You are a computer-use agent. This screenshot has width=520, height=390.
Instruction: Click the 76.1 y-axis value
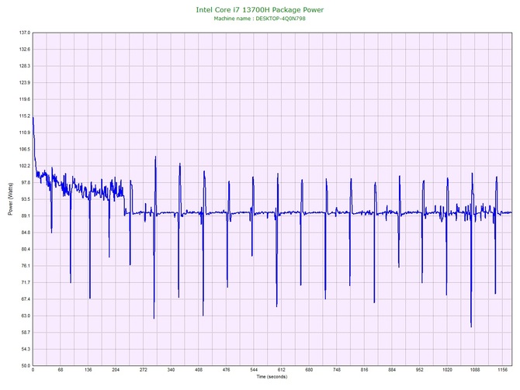(x=26, y=266)
